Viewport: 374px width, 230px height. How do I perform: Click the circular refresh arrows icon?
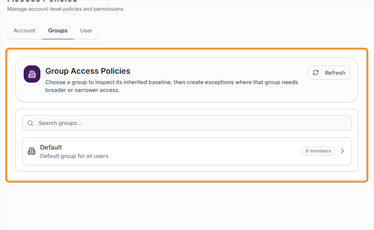pyautogui.click(x=316, y=73)
